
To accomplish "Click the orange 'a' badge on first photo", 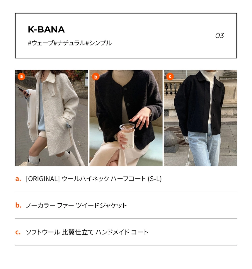I will coord(21,76).
